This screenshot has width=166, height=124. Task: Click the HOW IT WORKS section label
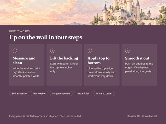click(19, 31)
